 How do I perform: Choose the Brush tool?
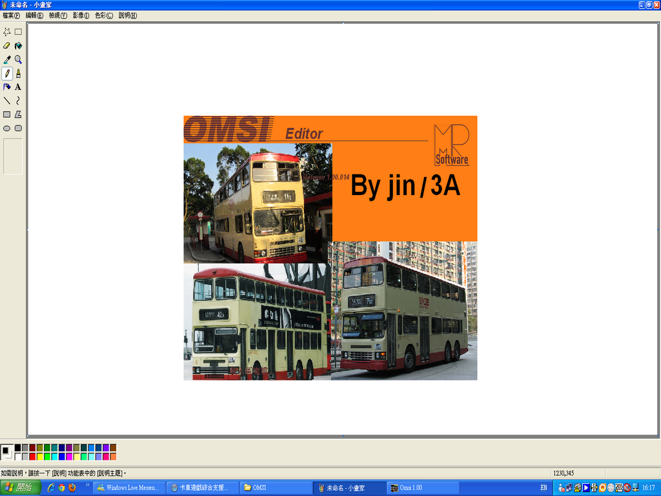point(18,74)
